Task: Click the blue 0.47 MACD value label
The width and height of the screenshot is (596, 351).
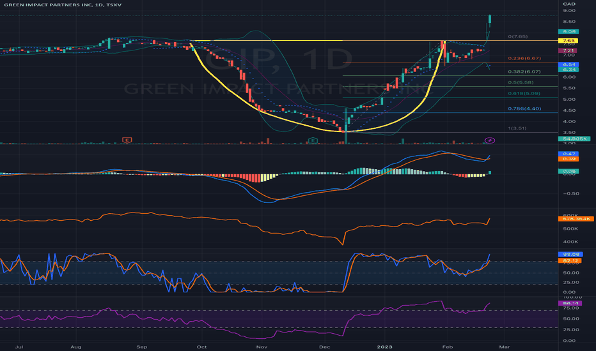Action: pyautogui.click(x=569, y=154)
